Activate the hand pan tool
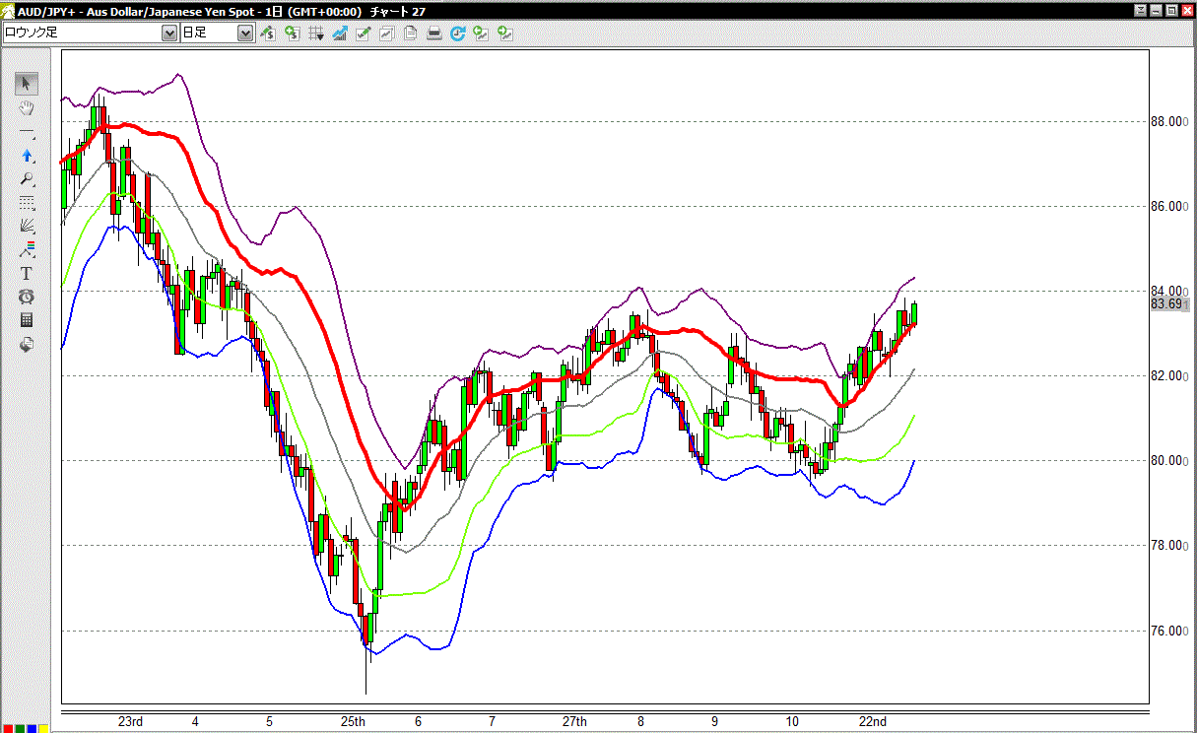 coord(27,107)
